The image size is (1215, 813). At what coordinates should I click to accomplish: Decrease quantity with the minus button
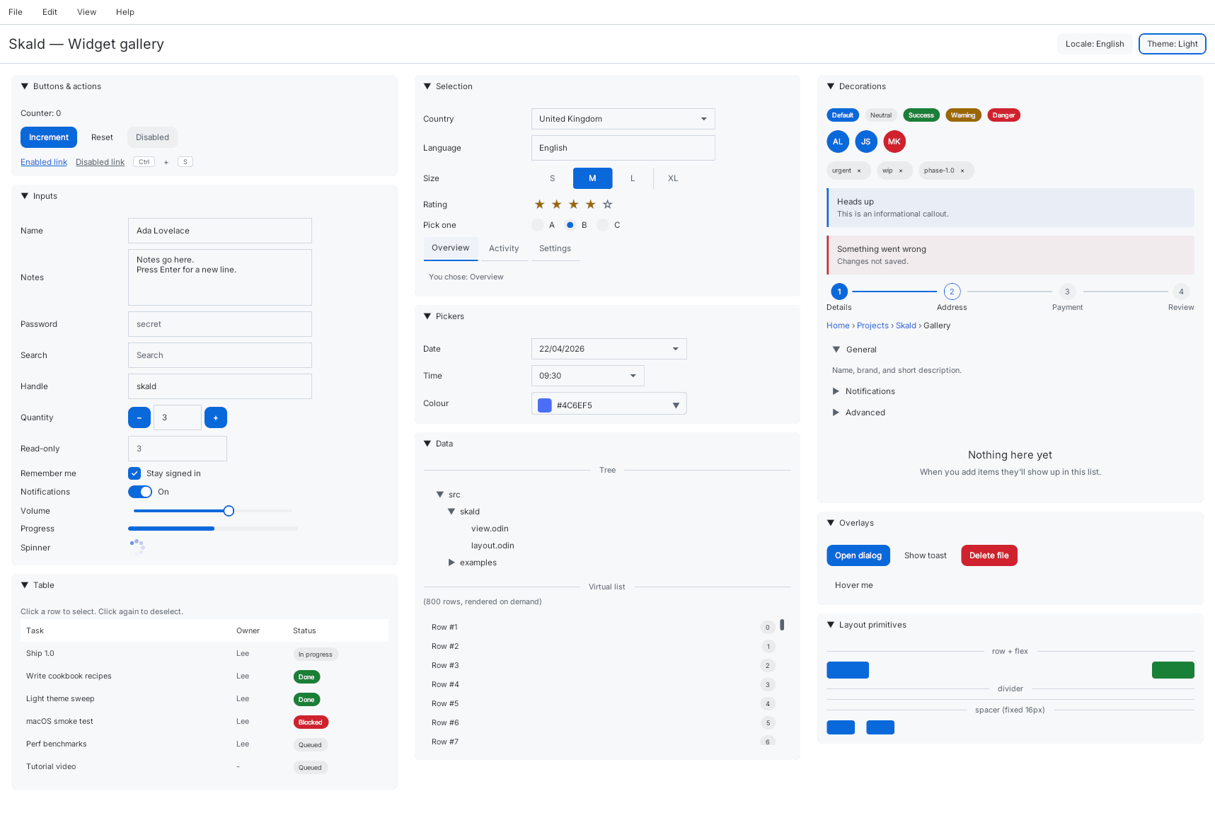click(x=139, y=417)
